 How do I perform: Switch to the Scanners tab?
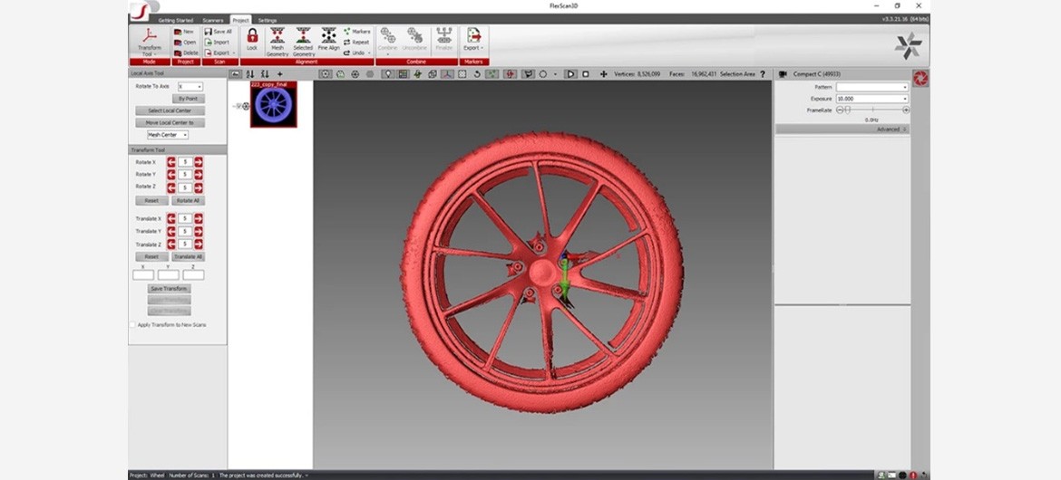(x=213, y=20)
